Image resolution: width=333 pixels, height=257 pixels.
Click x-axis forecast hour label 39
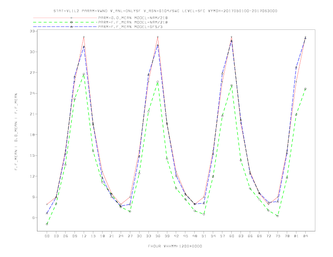pyautogui.click(x=167, y=236)
